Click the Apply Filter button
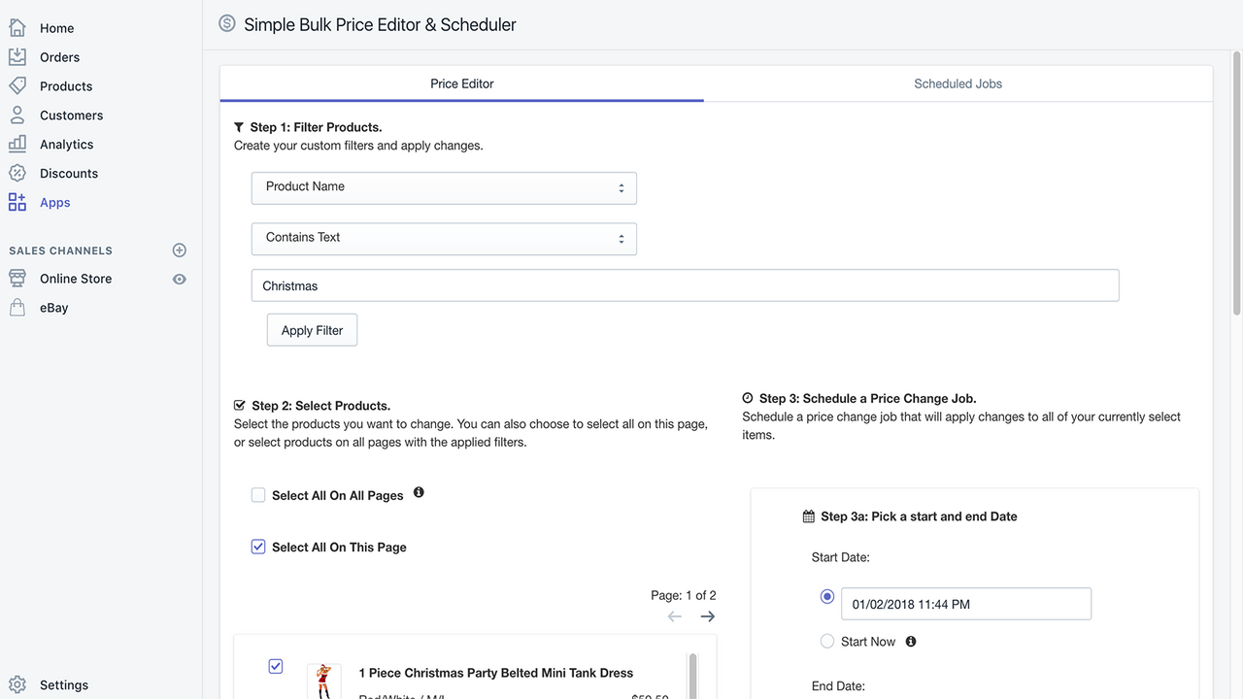Screen dimensions: 1243x699 tap(312, 330)
